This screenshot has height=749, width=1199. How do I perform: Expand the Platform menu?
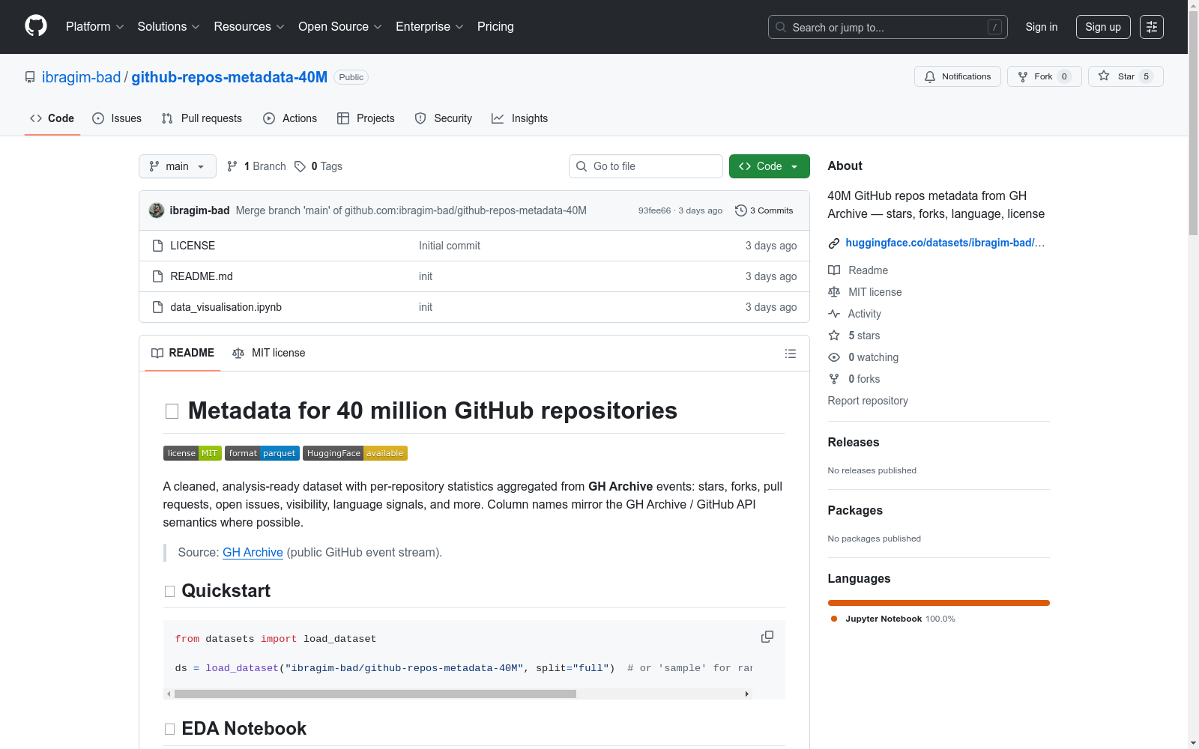pyautogui.click(x=95, y=27)
